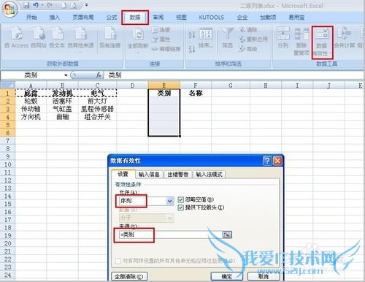This screenshot has height=282, width=365.
Task: Close the Data Validation dialog
Action: [x=277, y=161]
